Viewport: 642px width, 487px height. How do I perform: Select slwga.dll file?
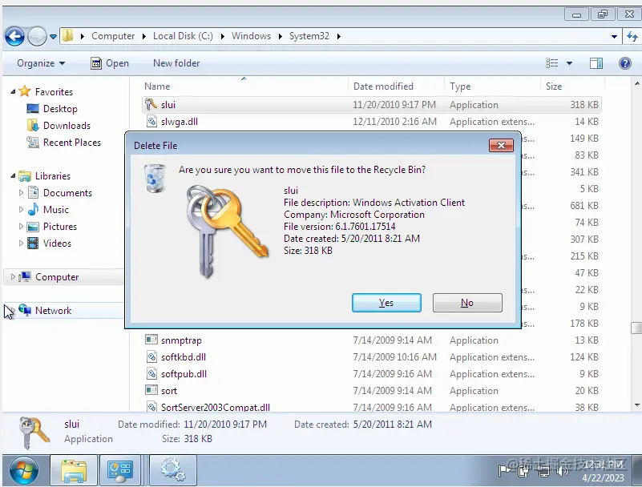pyautogui.click(x=180, y=122)
